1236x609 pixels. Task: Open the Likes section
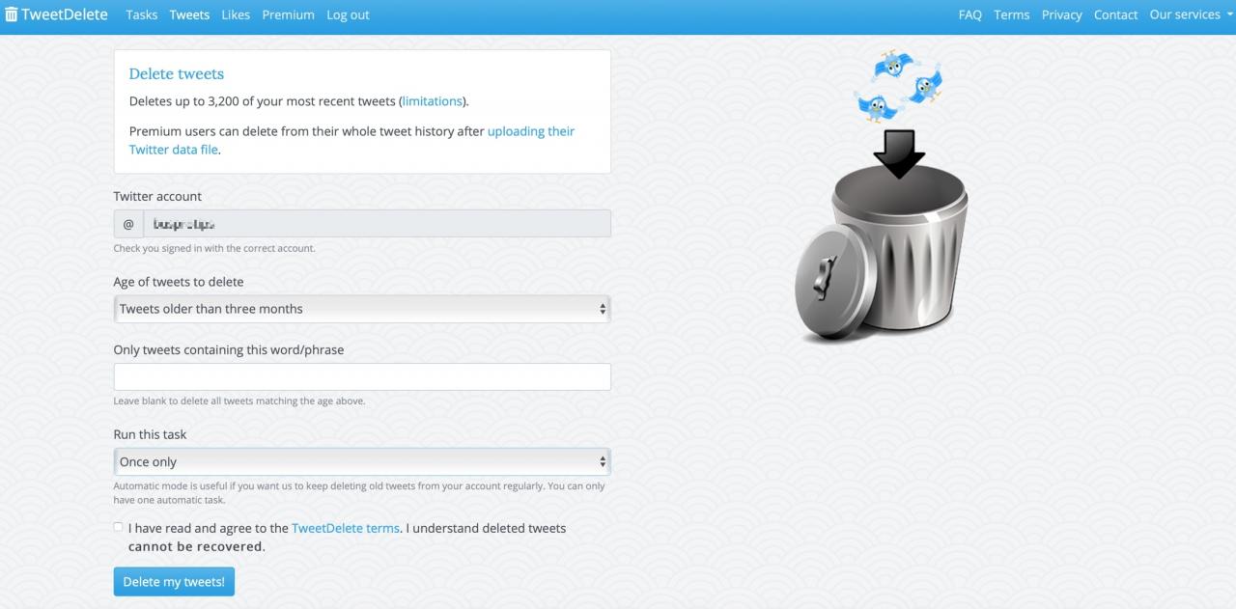click(x=236, y=14)
